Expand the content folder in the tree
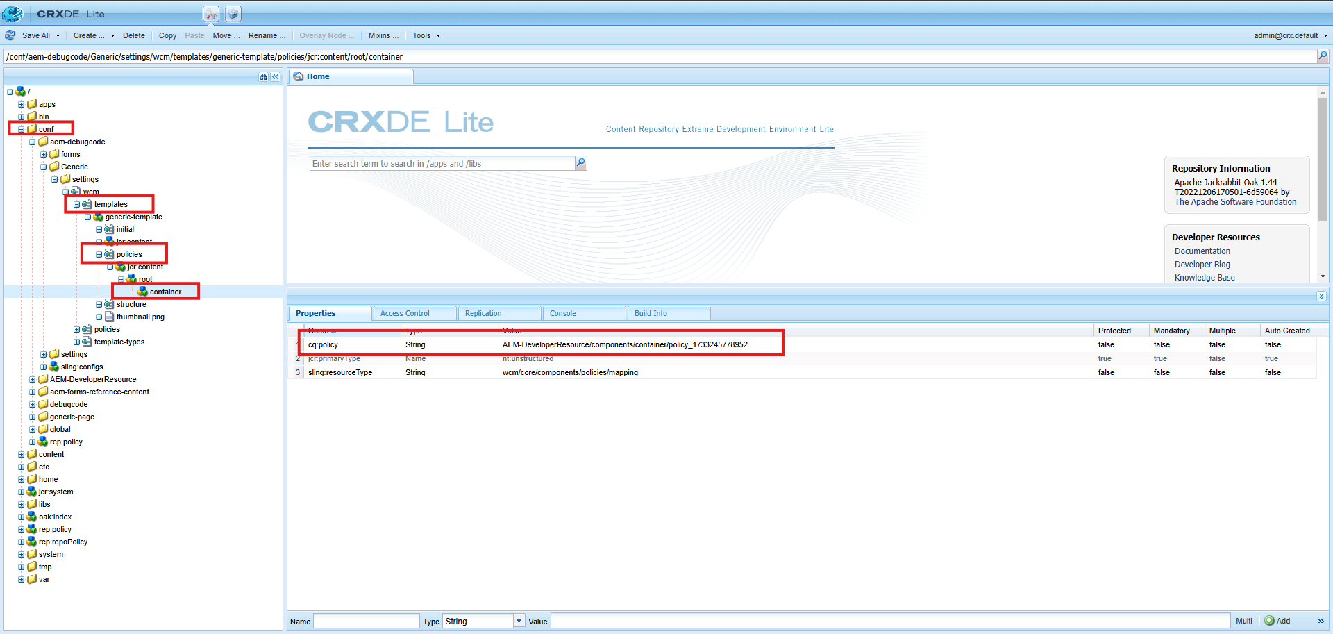This screenshot has height=634, width=1333. 21,455
